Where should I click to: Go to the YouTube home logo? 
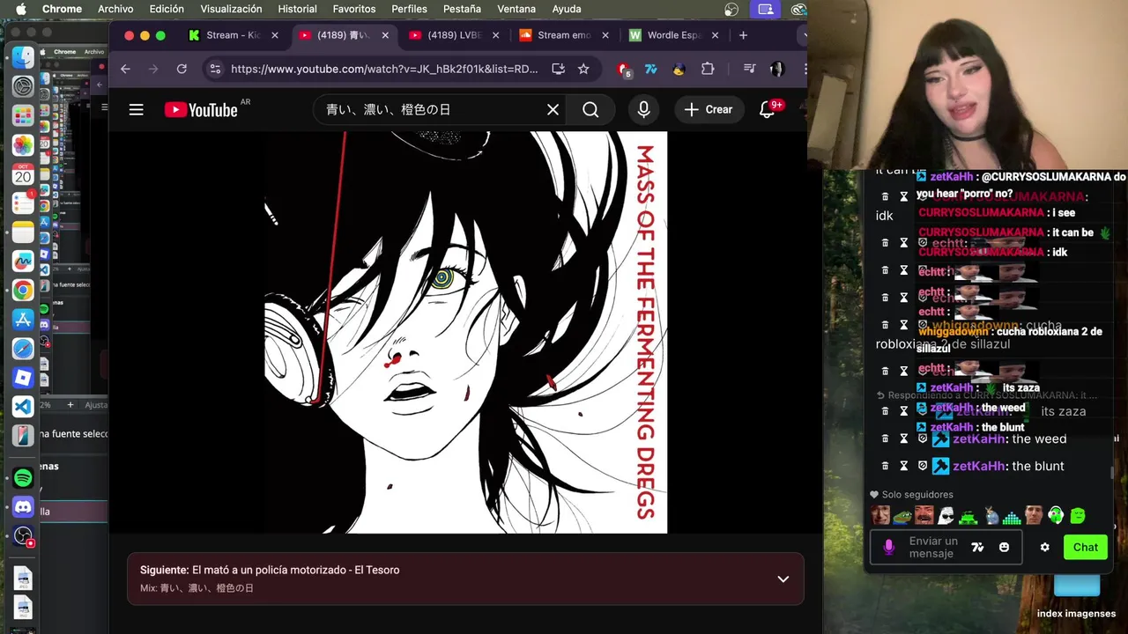point(201,110)
